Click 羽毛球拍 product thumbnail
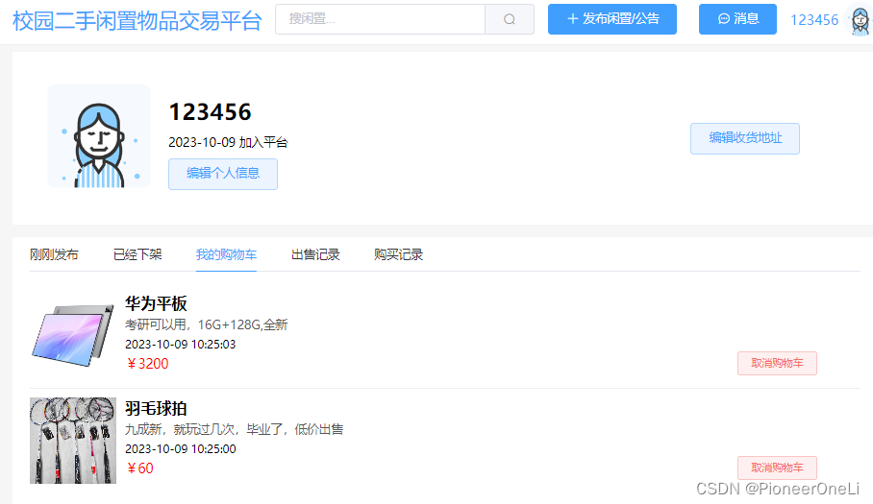Screen dimensions: 873x504 pyautogui.click(x=73, y=440)
